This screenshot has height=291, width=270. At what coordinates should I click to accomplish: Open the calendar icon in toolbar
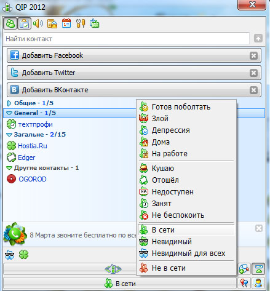[x=66, y=23]
